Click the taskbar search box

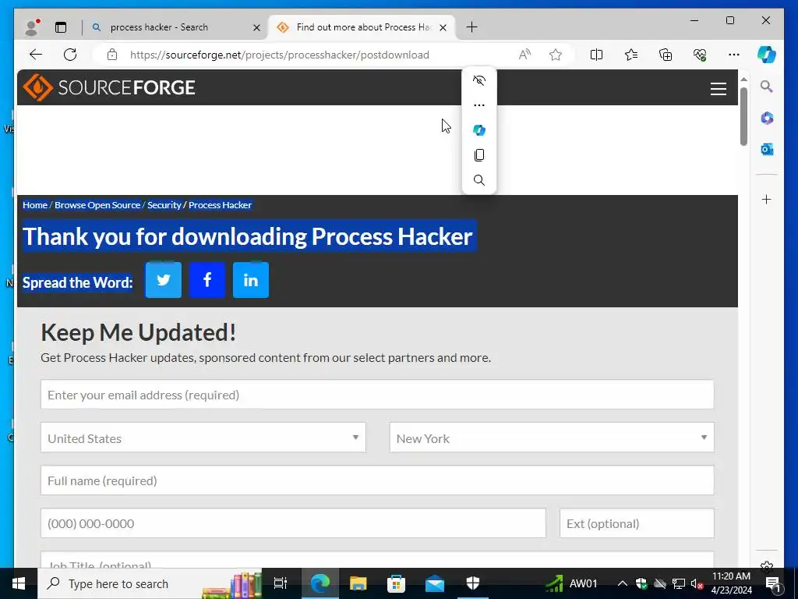click(150, 583)
